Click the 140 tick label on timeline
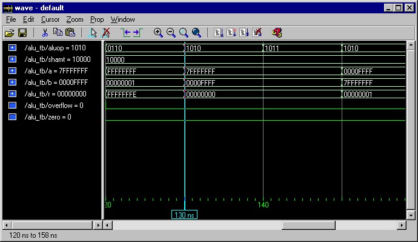This screenshot has width=418, height=242. (263, 205)
